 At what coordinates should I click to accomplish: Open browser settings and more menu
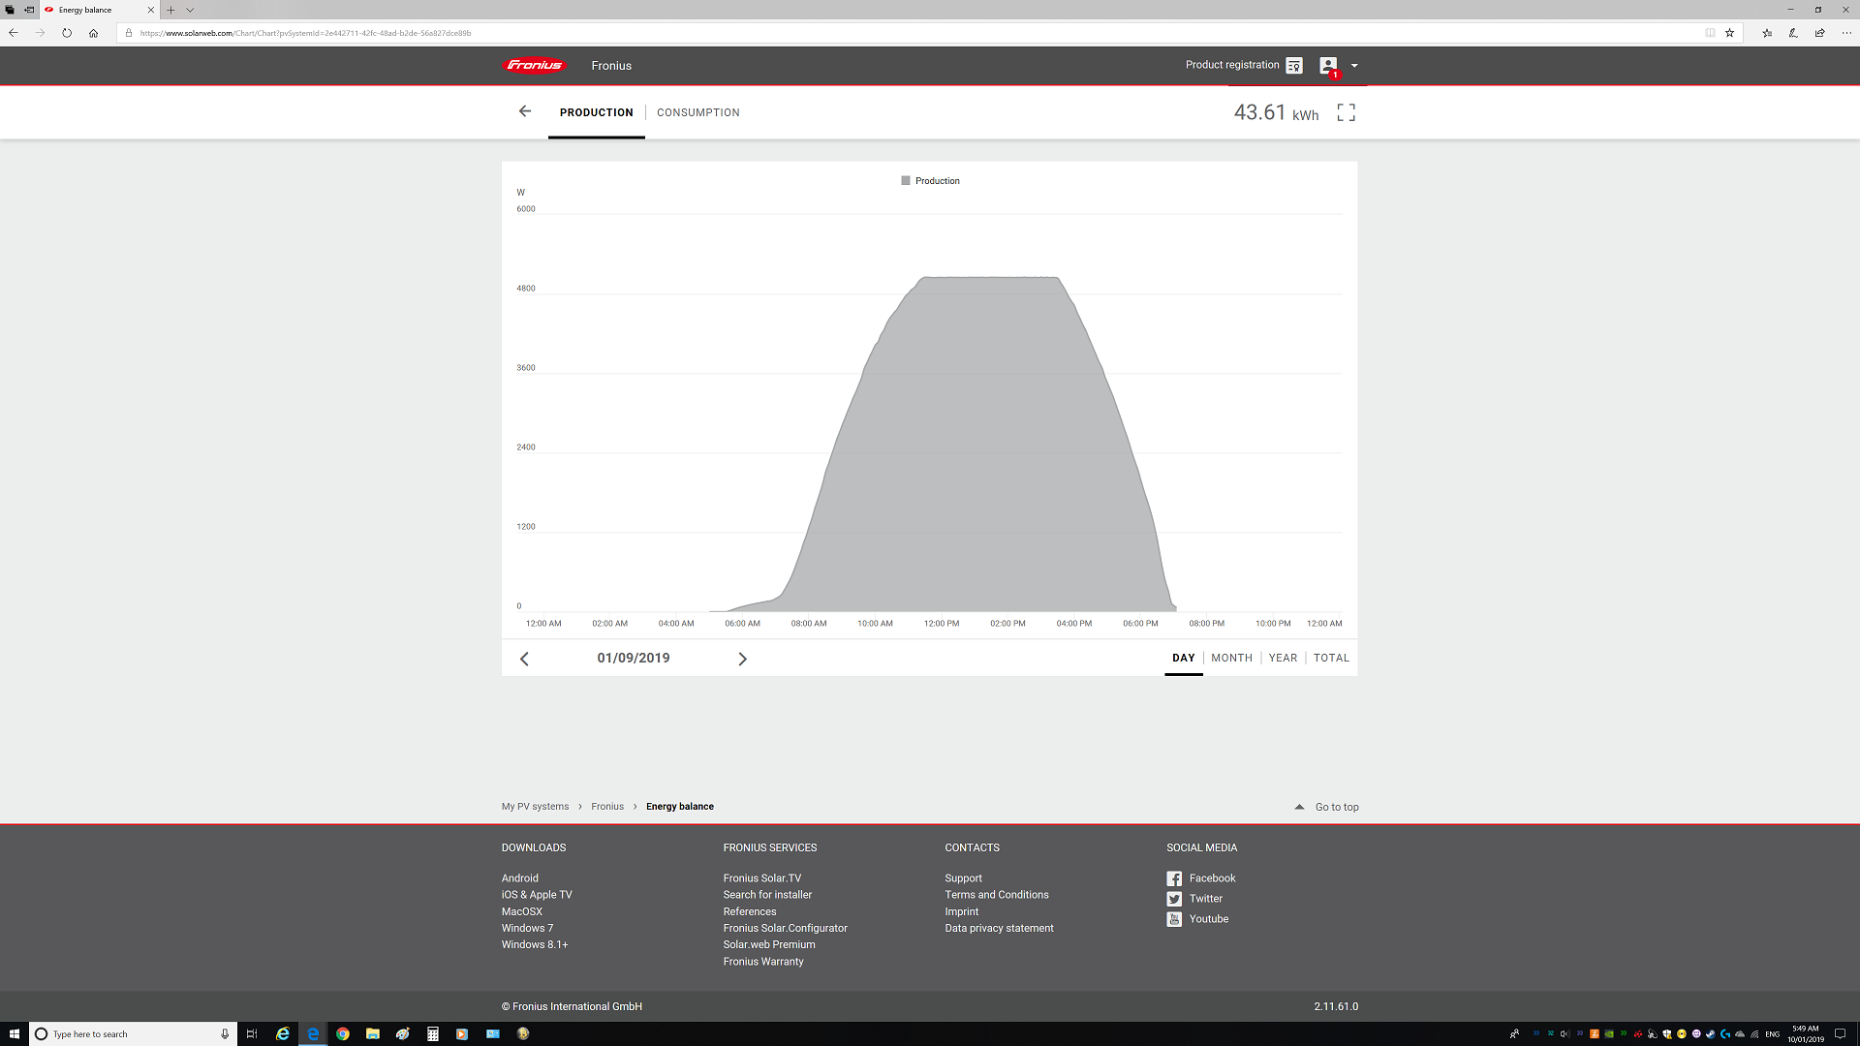pyautogui.click(x=1846, y=33)
